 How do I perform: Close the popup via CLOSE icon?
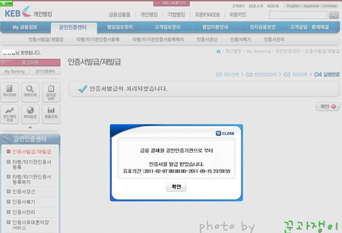[x=225, y=133]
